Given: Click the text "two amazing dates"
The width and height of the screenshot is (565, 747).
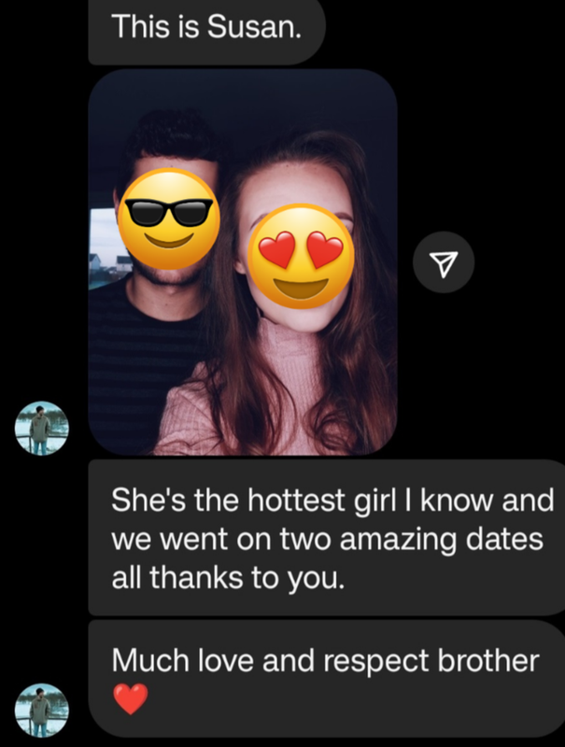Looking at the screenshot, I should 411,540.
